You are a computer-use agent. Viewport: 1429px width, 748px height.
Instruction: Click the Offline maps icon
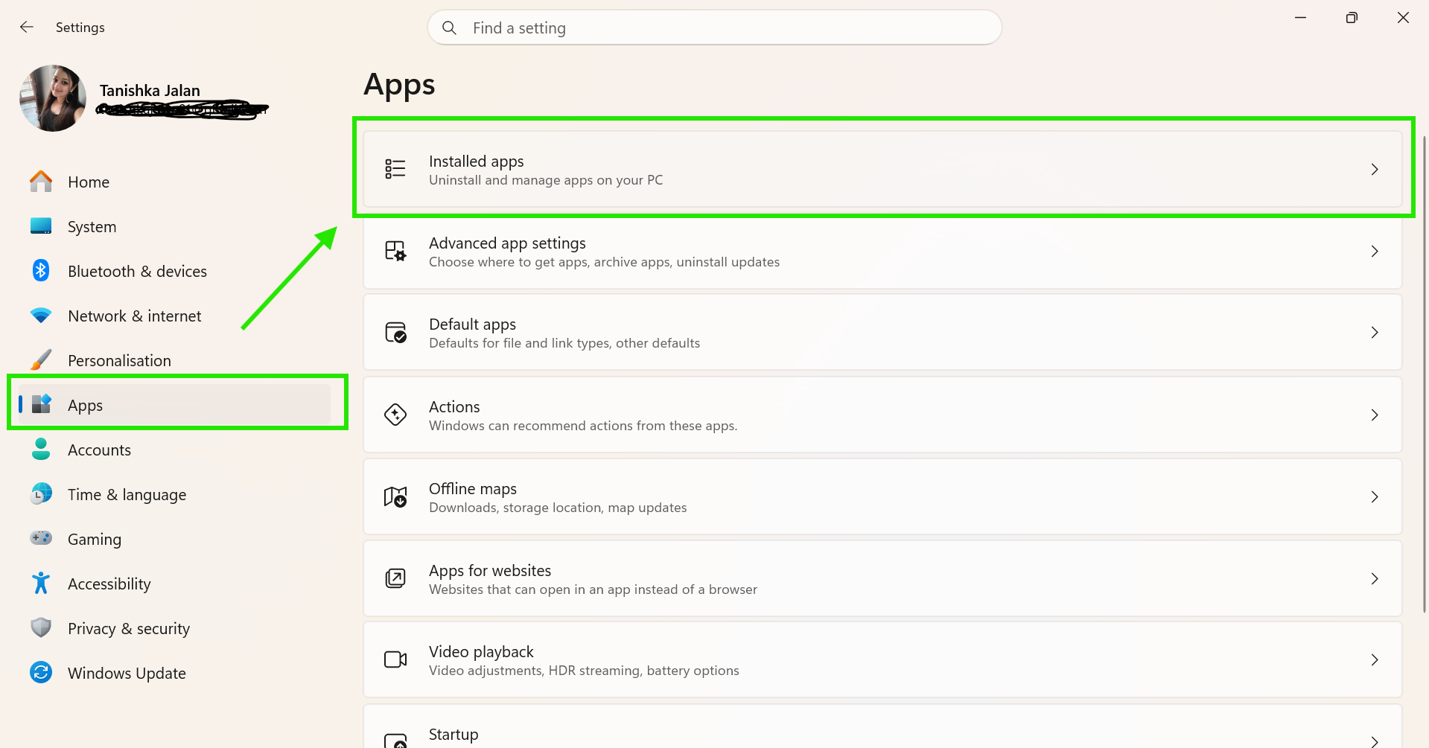click(395, 496)
